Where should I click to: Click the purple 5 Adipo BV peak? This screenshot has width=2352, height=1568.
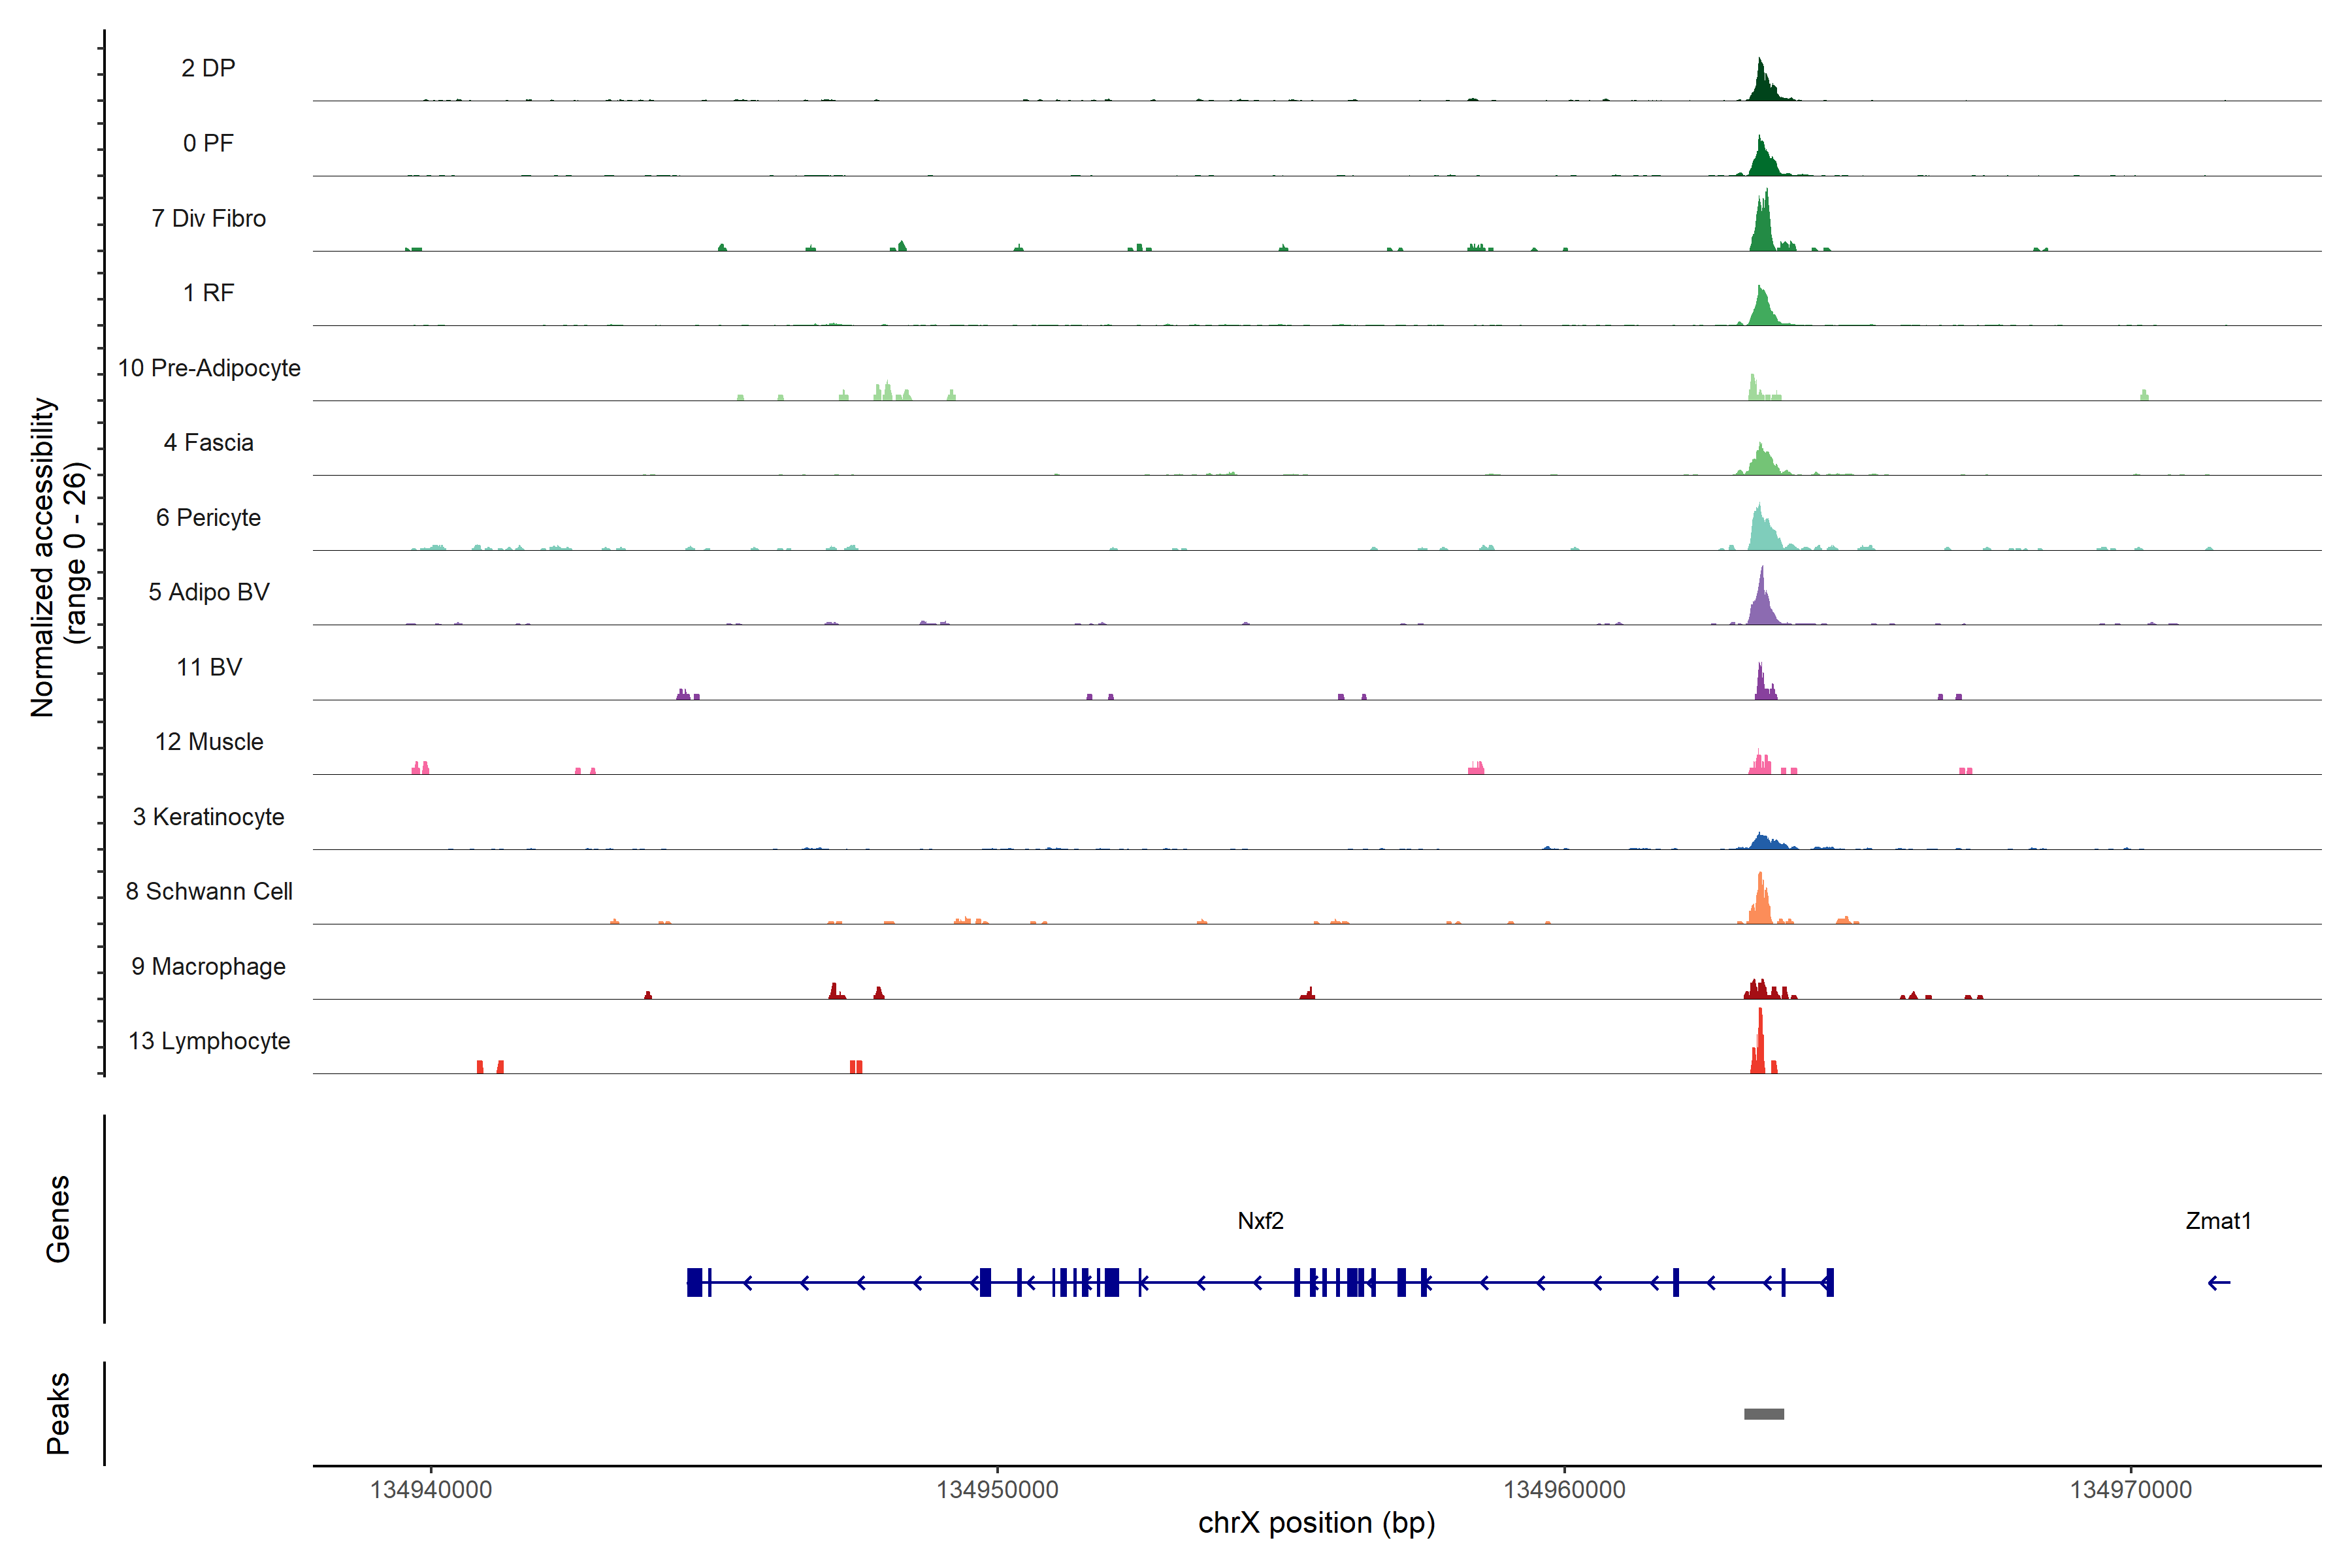point(1762,604)
